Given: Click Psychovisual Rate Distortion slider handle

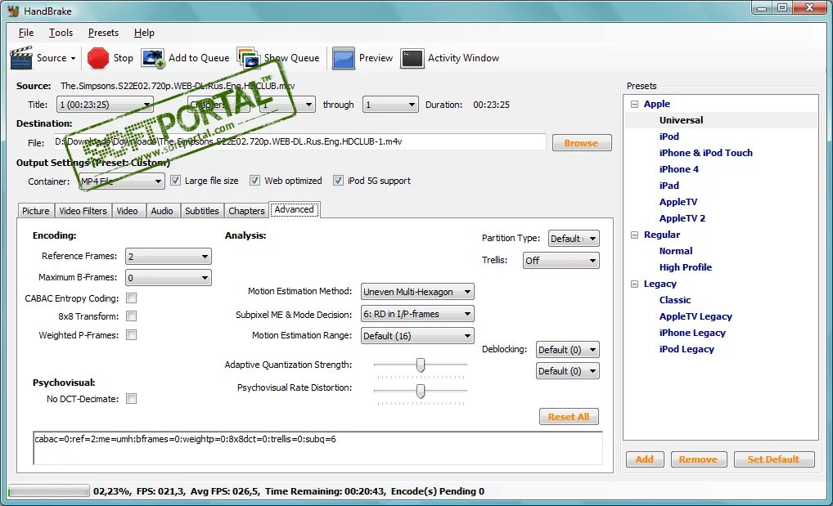Looking at the screenshot, I should click(x=421, y=392).
